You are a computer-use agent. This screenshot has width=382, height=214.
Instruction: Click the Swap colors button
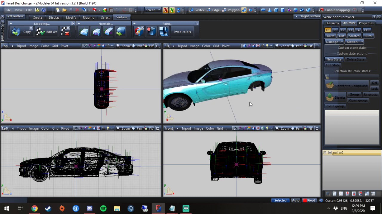182,32
